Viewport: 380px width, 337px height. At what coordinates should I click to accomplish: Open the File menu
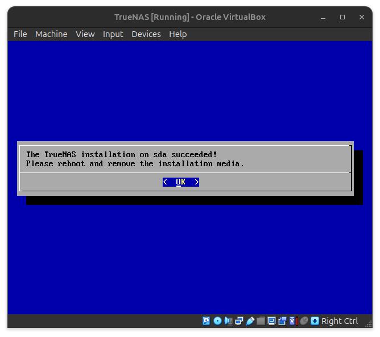point(20,34)
